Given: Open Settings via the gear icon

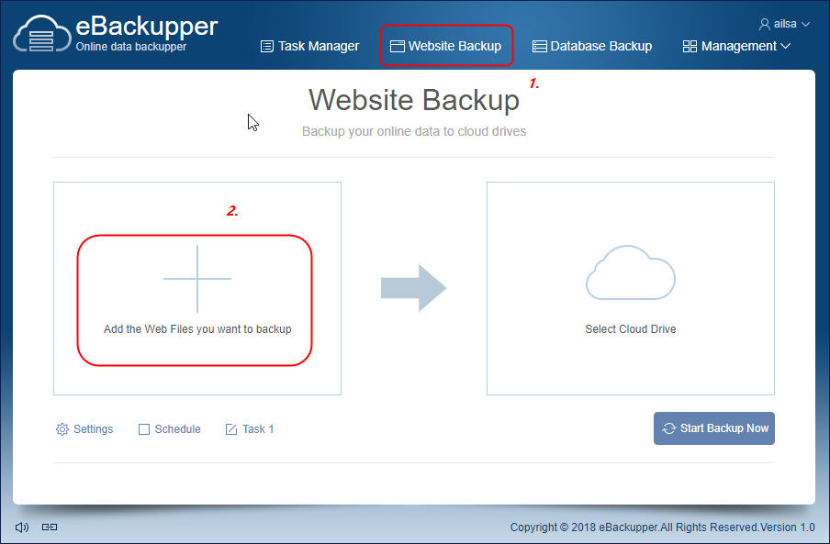Looking at the screenshot, I should pyautogui.click(x=62, y=429).
